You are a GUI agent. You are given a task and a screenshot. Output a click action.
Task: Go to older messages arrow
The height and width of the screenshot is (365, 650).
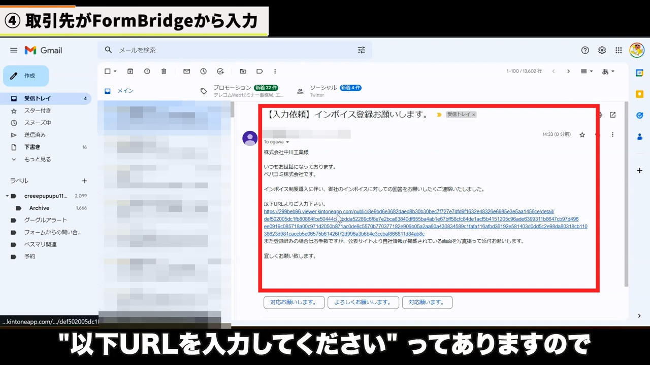click(x=568, y=71)
